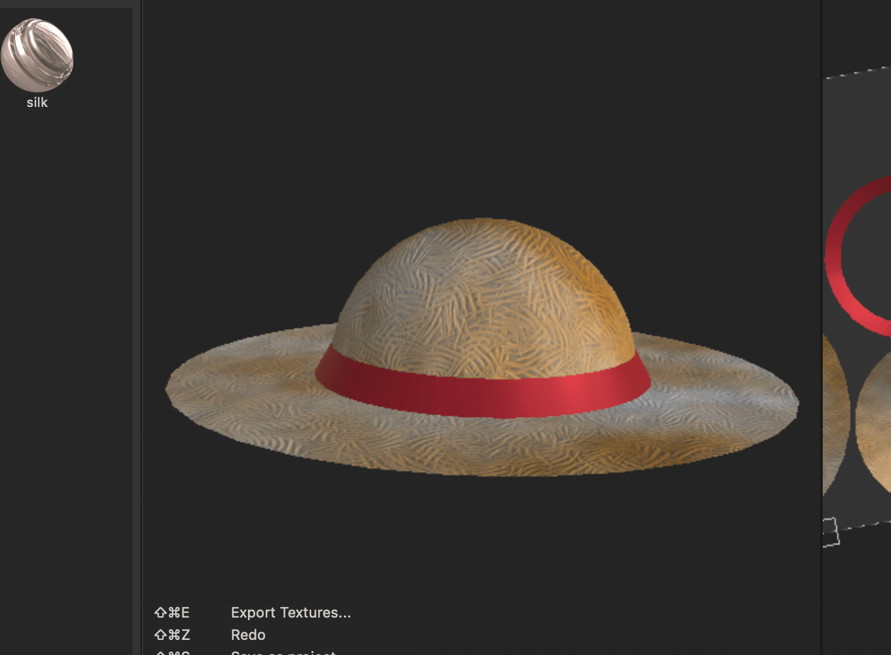Choose Redo from the menu
Screen dimensions: 891x655
[x=248, y=635]
